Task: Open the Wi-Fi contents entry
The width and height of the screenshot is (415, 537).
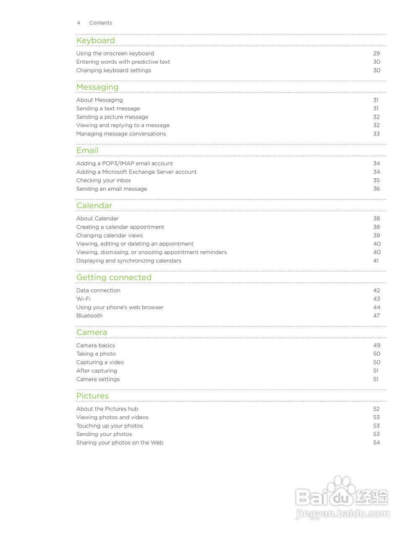Action: click(x=84, y=299)
